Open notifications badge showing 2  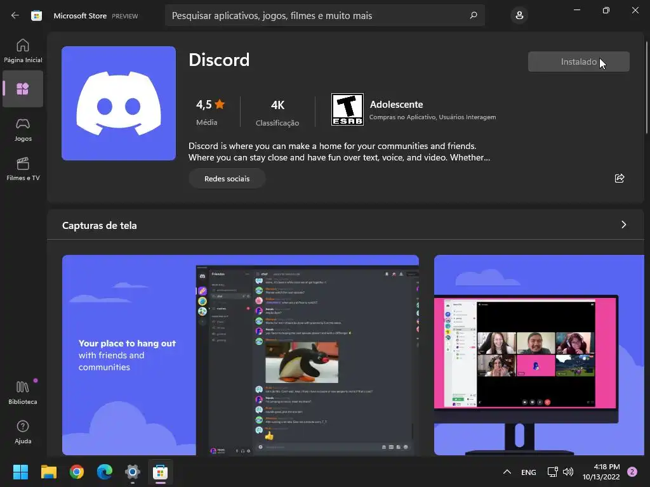tap(632, 472)
